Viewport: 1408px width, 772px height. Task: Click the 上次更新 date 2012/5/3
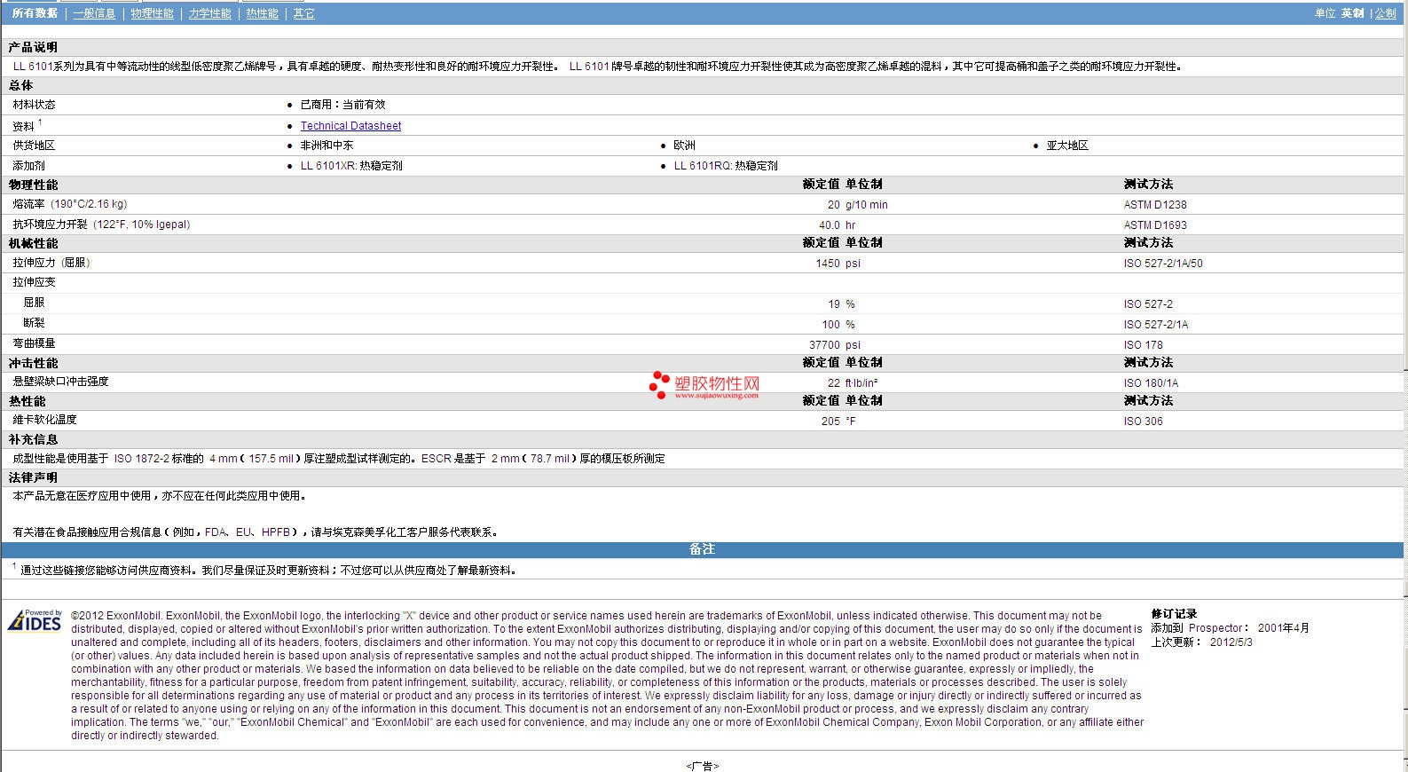(x=1231, y=642)
